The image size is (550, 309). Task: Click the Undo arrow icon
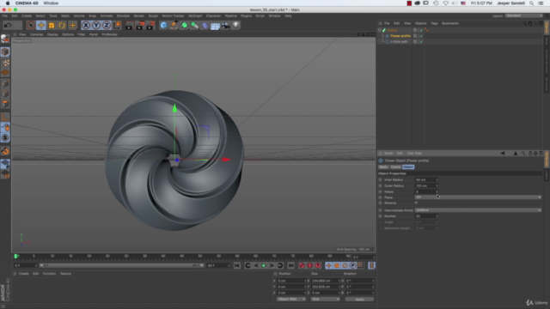tap(8, 25)
